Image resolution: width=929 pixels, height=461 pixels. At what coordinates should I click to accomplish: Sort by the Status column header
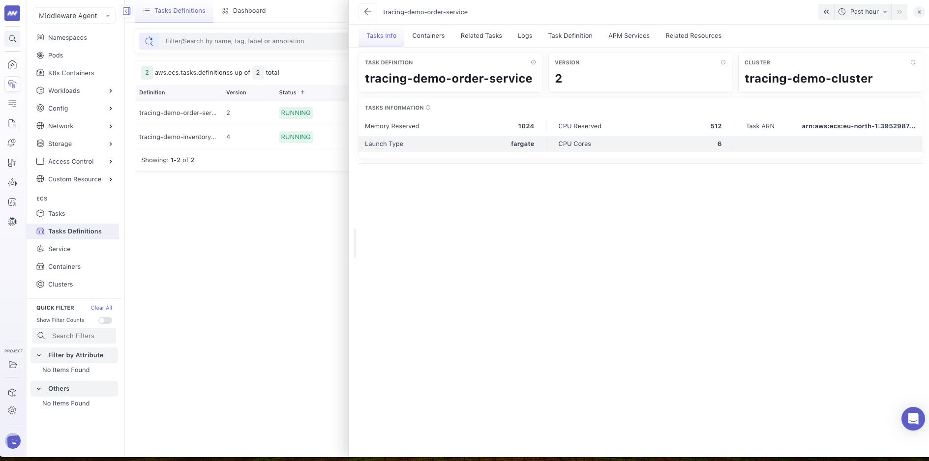[x=292, y=92]
